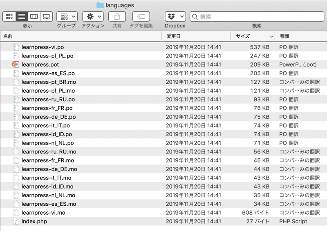The height and width of the screenshot is (231, 327).
Task: Select file name learnpress-pl_PL.po
Action: (x=47, y=56)
